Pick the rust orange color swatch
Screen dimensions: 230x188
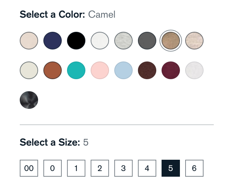53,70
